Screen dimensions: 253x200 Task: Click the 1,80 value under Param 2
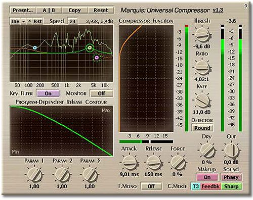62,186
